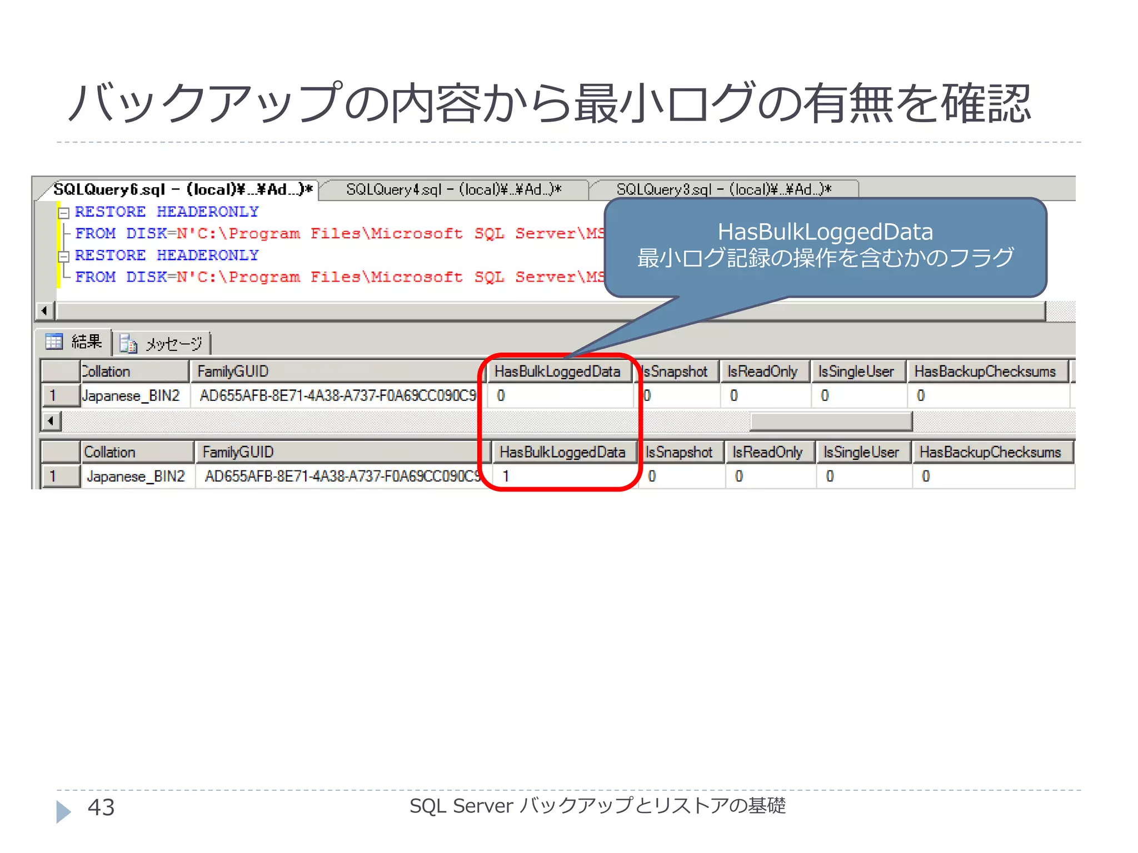Click the IsSingleUser value 0 in first grid
Screen dimensions: 1138x853
(858, 396)
